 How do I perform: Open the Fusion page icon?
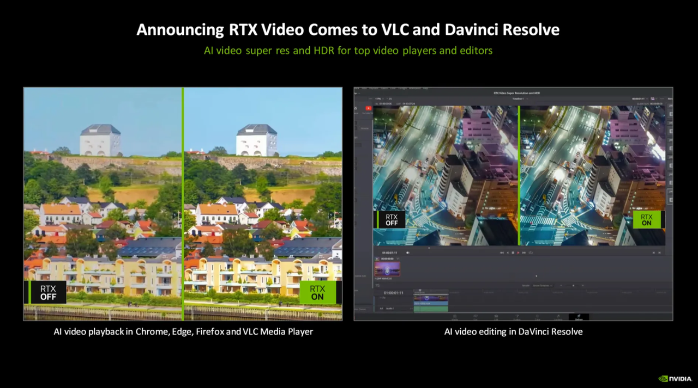[516, 316]
